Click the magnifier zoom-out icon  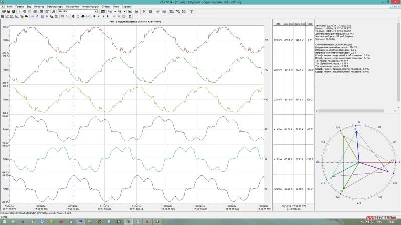(x=68, y=16)
